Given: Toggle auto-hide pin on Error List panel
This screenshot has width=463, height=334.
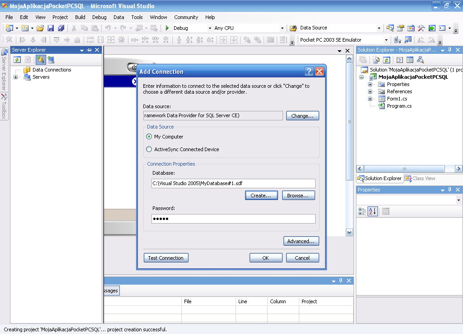Looking at the screenshot, I should click(x=341, y=281).
